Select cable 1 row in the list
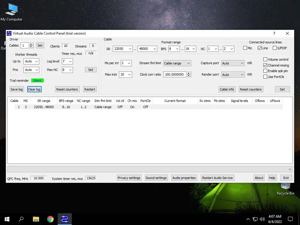Image resolution: width=300 pixels, height=225 pixels. tap(149, 107)
